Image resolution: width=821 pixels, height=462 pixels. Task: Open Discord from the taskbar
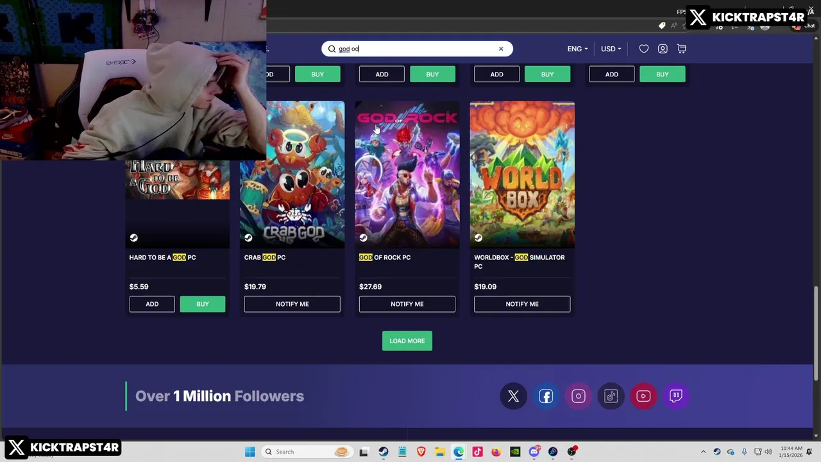(534, 452)
